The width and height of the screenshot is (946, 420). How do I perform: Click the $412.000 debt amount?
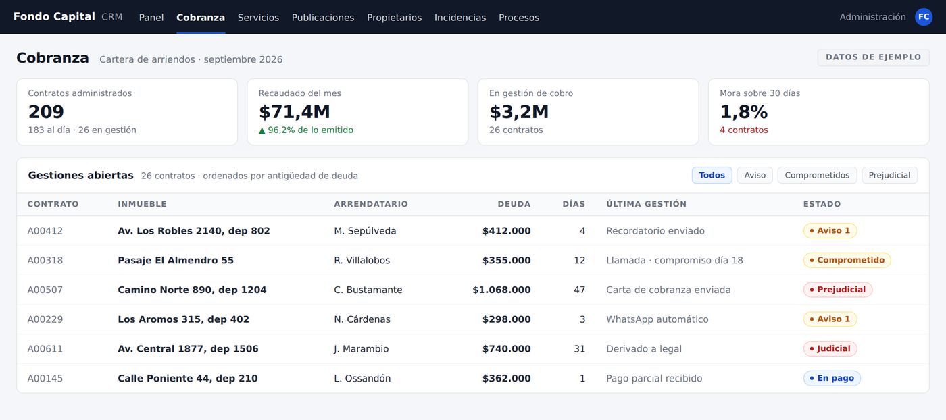pyautogui.click(x=507, y=231)
